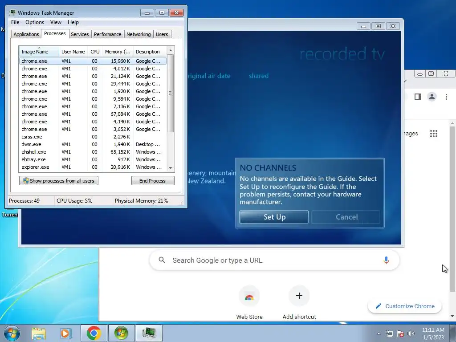This screenshot has height=342, width=456.
Task: Sort processes by CPU column
Action: point(95,52)
